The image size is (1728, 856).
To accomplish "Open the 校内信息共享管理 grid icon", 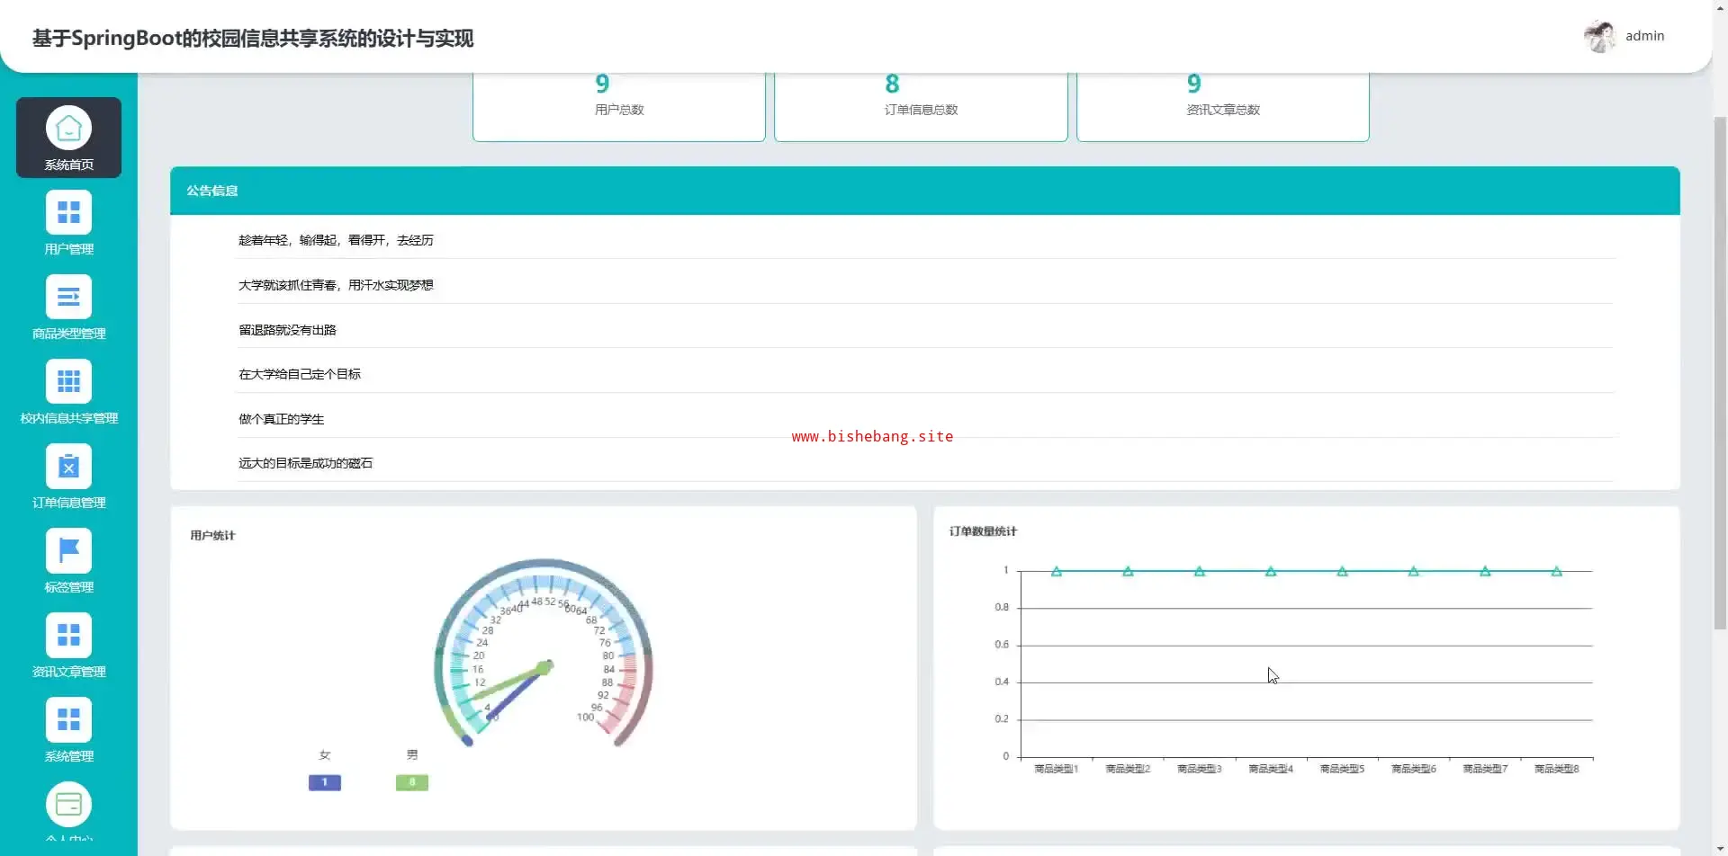I will (x=68, y=382).
